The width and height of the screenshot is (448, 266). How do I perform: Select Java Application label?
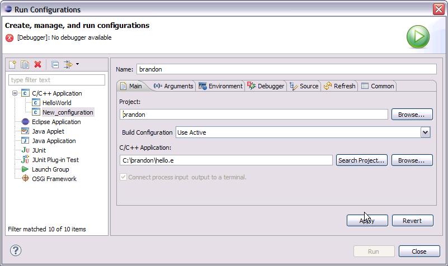click(54, 141)
